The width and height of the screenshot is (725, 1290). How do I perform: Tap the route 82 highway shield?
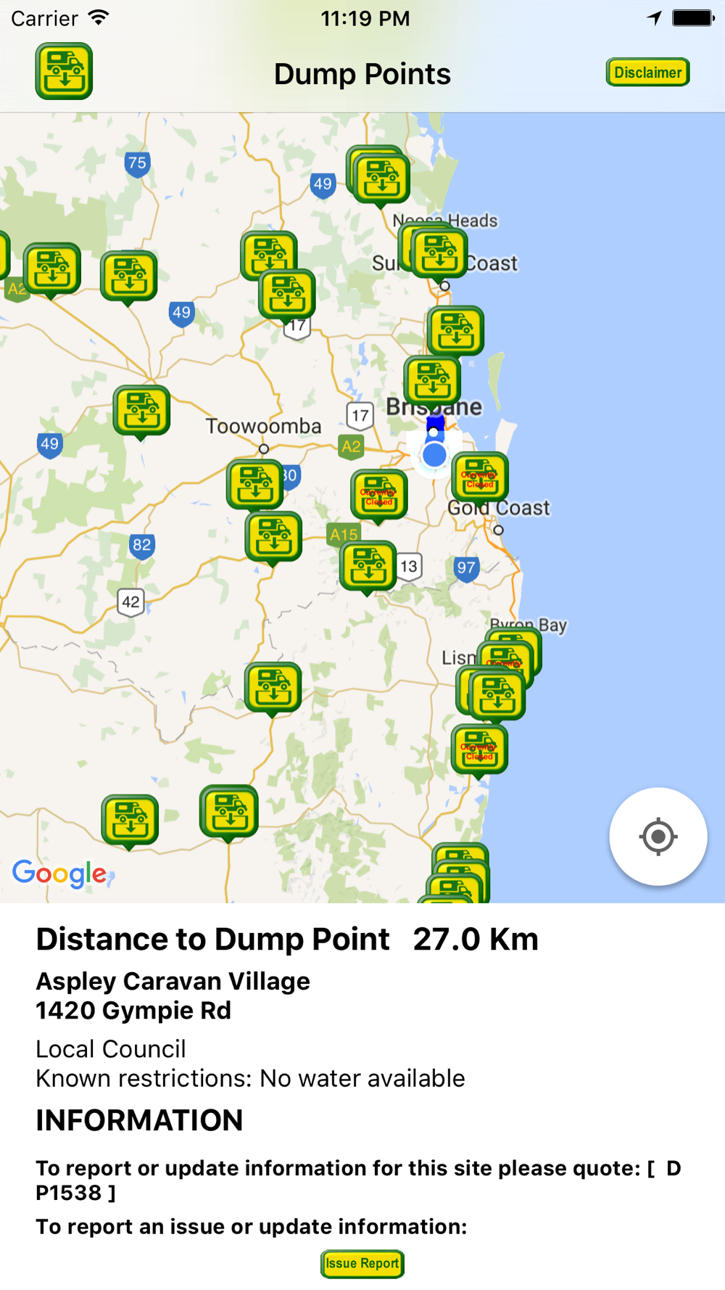[x=142, y=546]
